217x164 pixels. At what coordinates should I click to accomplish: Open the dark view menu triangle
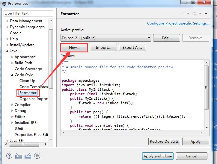click(x=206, y=14)
